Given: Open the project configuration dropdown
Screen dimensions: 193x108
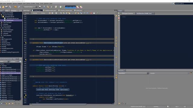Looking at the screenshot, I should click(x=30, y=7).
